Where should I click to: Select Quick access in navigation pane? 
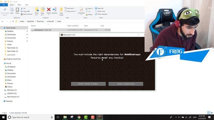11,28
